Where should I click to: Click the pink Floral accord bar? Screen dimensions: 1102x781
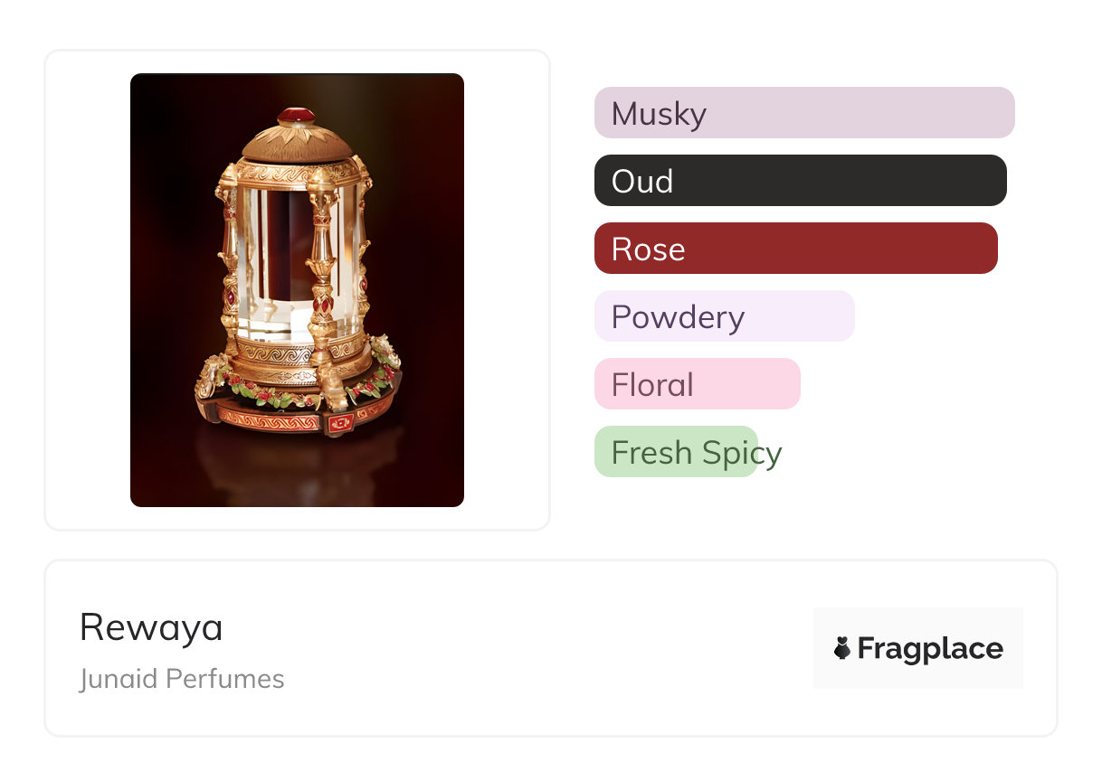point(697,384)
